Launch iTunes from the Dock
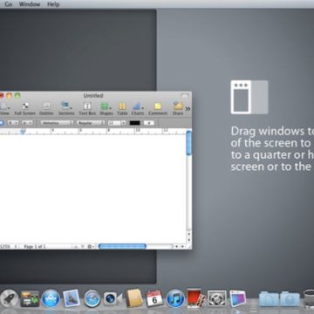The image size is (314, 314). (x=175, y=298)
